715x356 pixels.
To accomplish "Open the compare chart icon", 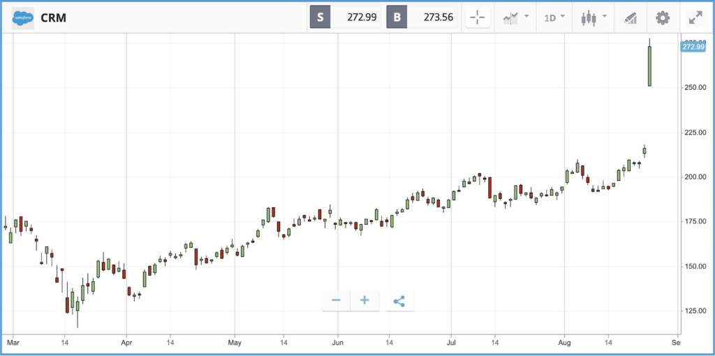I will pyautogui.click(x=510, y=18).
